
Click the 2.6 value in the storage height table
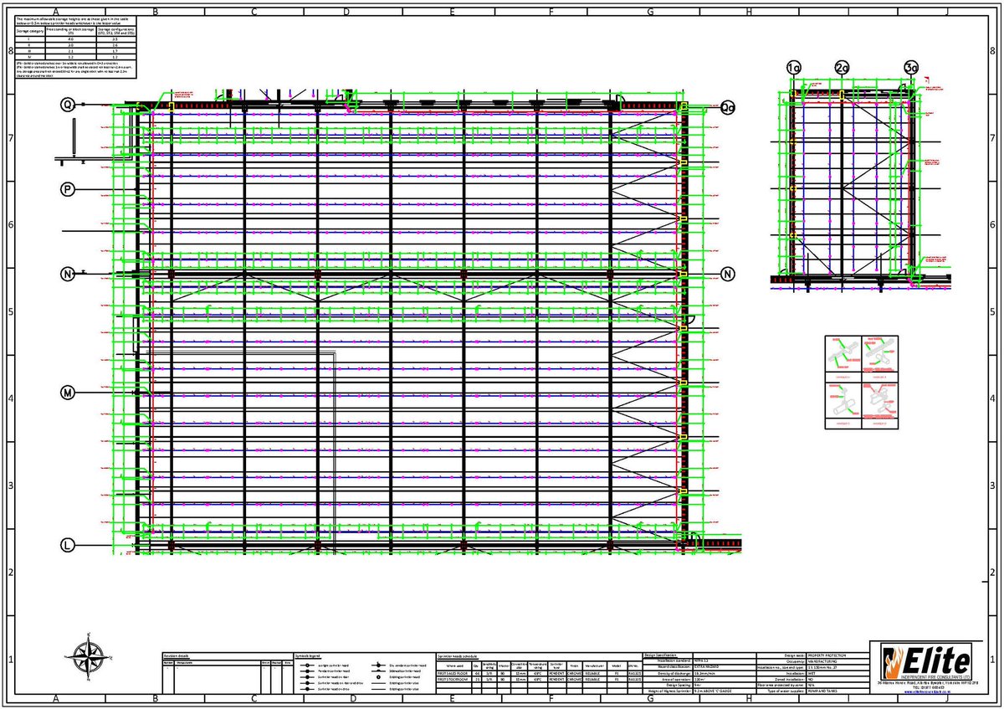115,45
